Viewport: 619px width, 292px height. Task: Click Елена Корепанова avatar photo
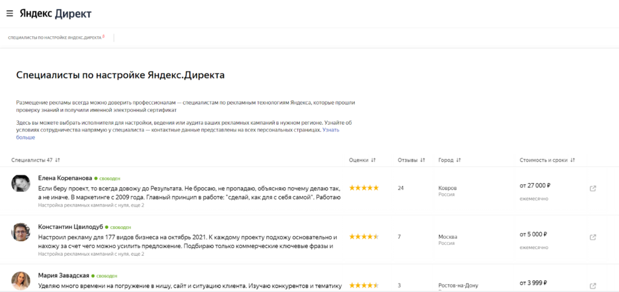click(21, 184)
